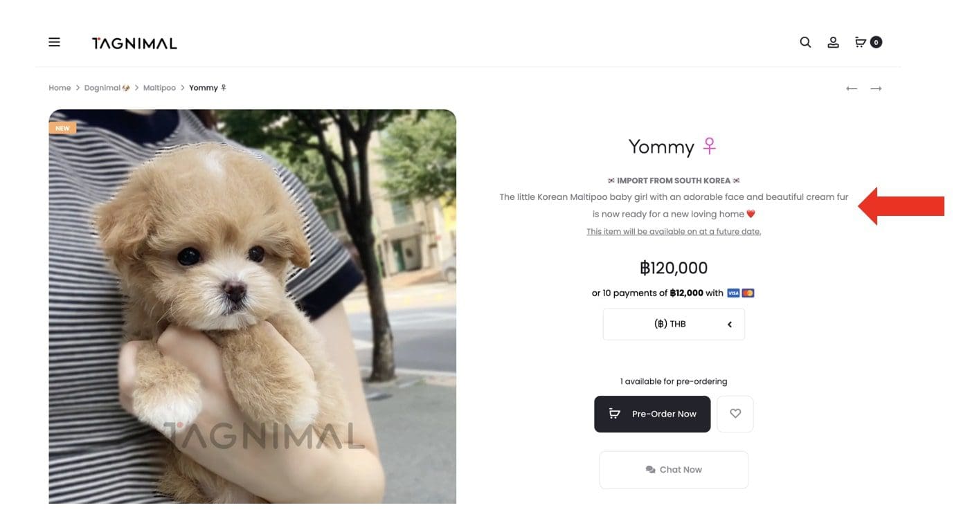Click the NEW badge on photo
Screen dimensions: 961x530
pos(62,128)
